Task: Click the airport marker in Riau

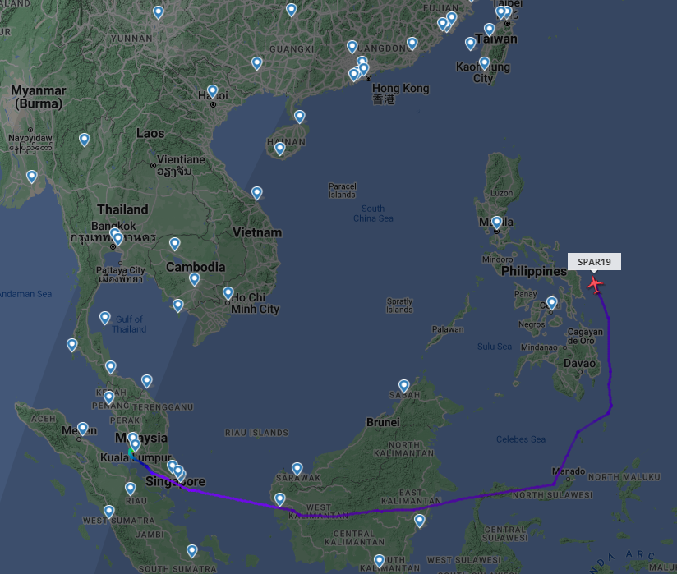Action: click(x=131, y=489)
